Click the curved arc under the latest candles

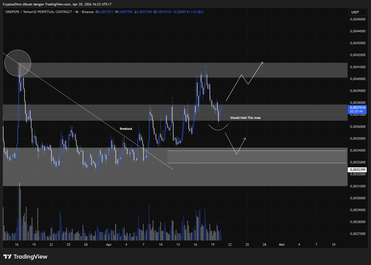coord(218,128)
